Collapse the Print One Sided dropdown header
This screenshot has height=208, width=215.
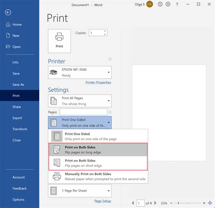(80, 123)
